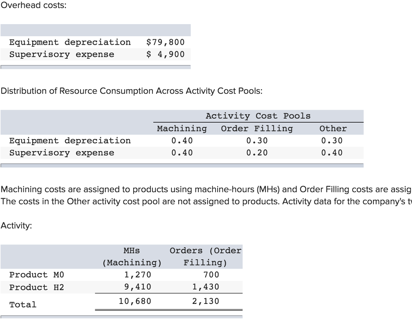Screen dimensions: 412x320
Task: Click the Activity section label
Action: [x=13, y=226]
